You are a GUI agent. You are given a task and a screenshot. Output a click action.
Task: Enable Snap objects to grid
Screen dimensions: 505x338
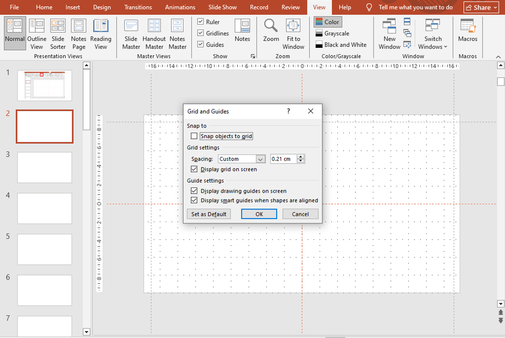[194, 136]
